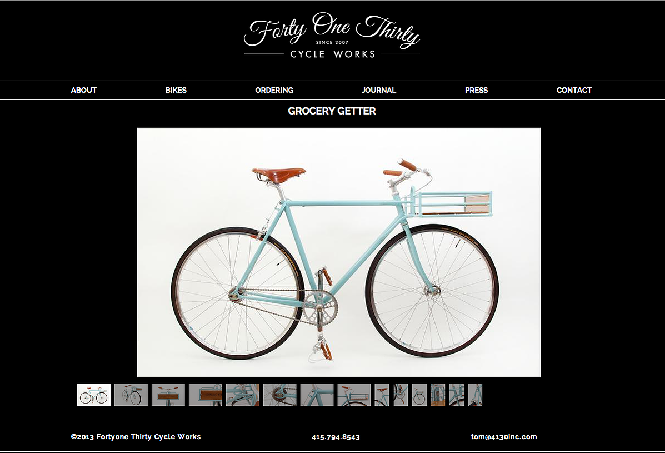
Task: Open the fifth thumbnail of rack tubing
Action: pyautogui.click(x=243, y=395)
